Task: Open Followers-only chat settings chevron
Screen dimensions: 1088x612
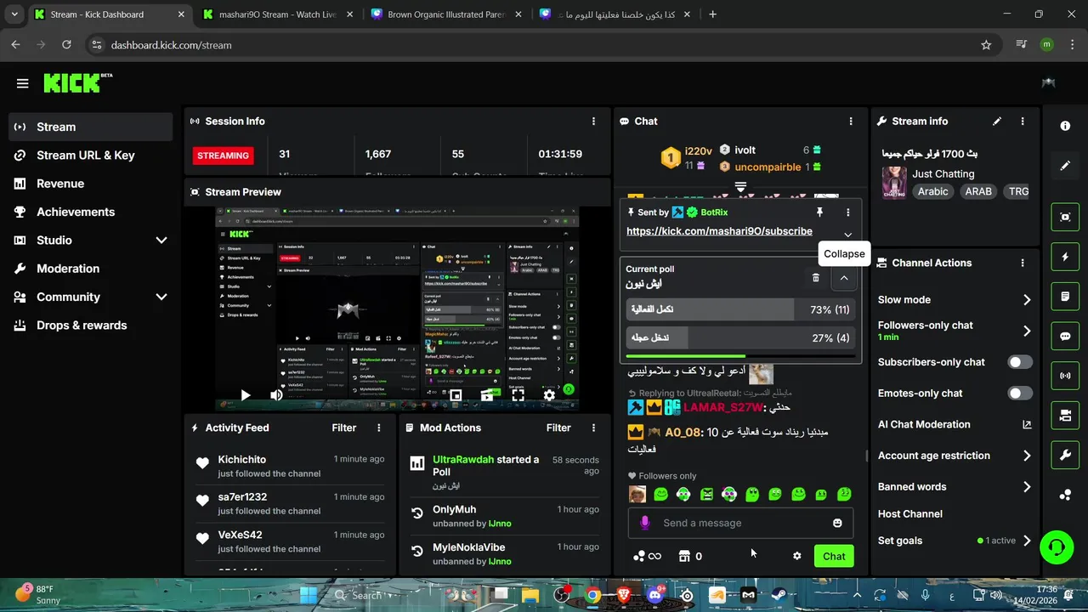Action: tap(1027, 331)
